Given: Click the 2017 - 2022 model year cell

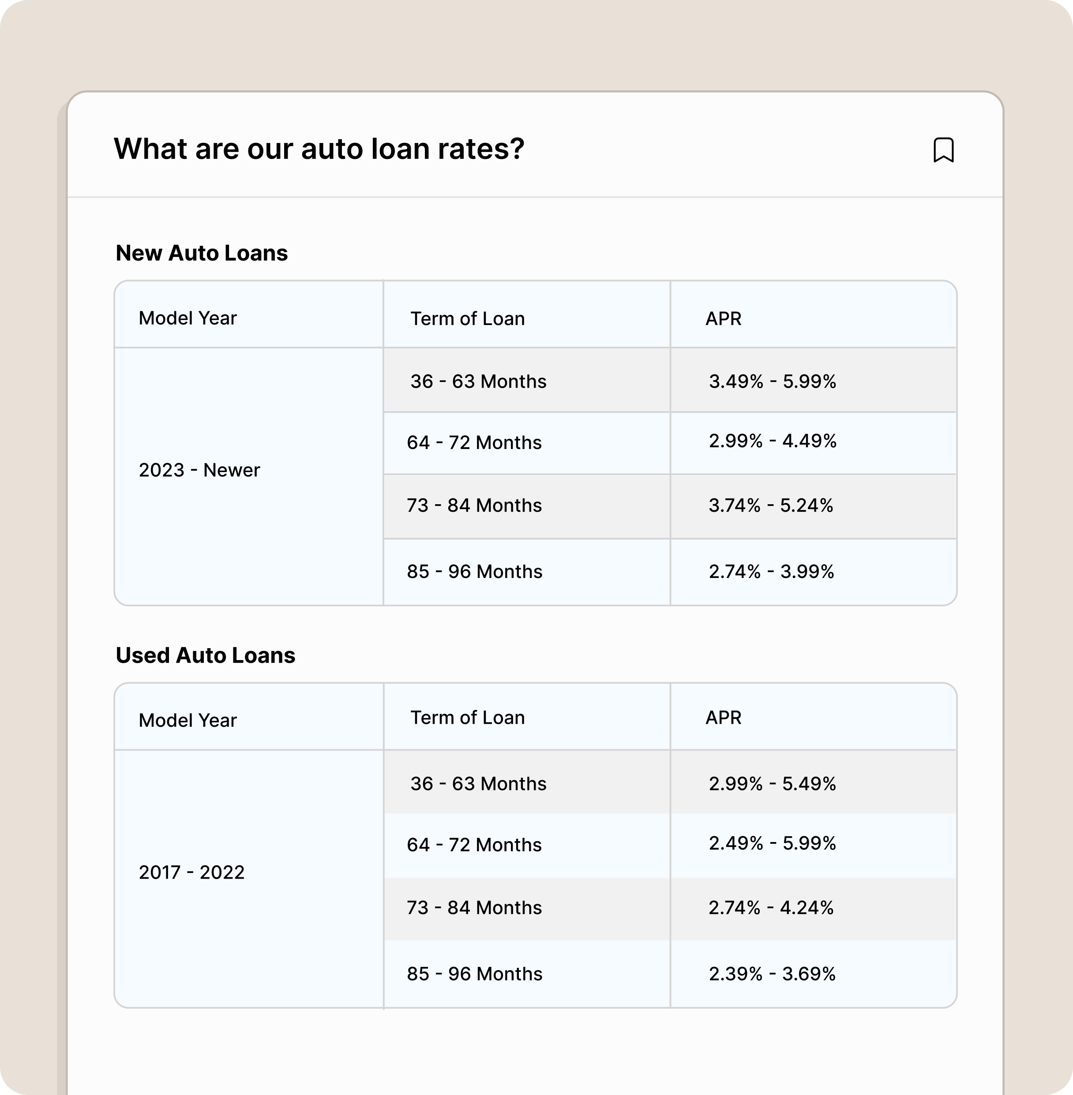Looking at the screenshot, I should pyautogui.click(x=191, y=872).
